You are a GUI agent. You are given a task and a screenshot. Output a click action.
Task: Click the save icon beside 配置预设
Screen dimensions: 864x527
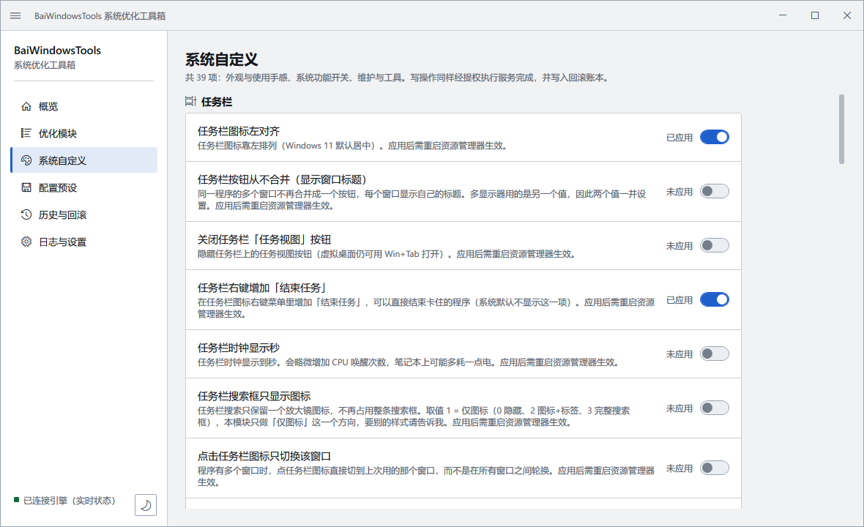click(x=26, y=187)
